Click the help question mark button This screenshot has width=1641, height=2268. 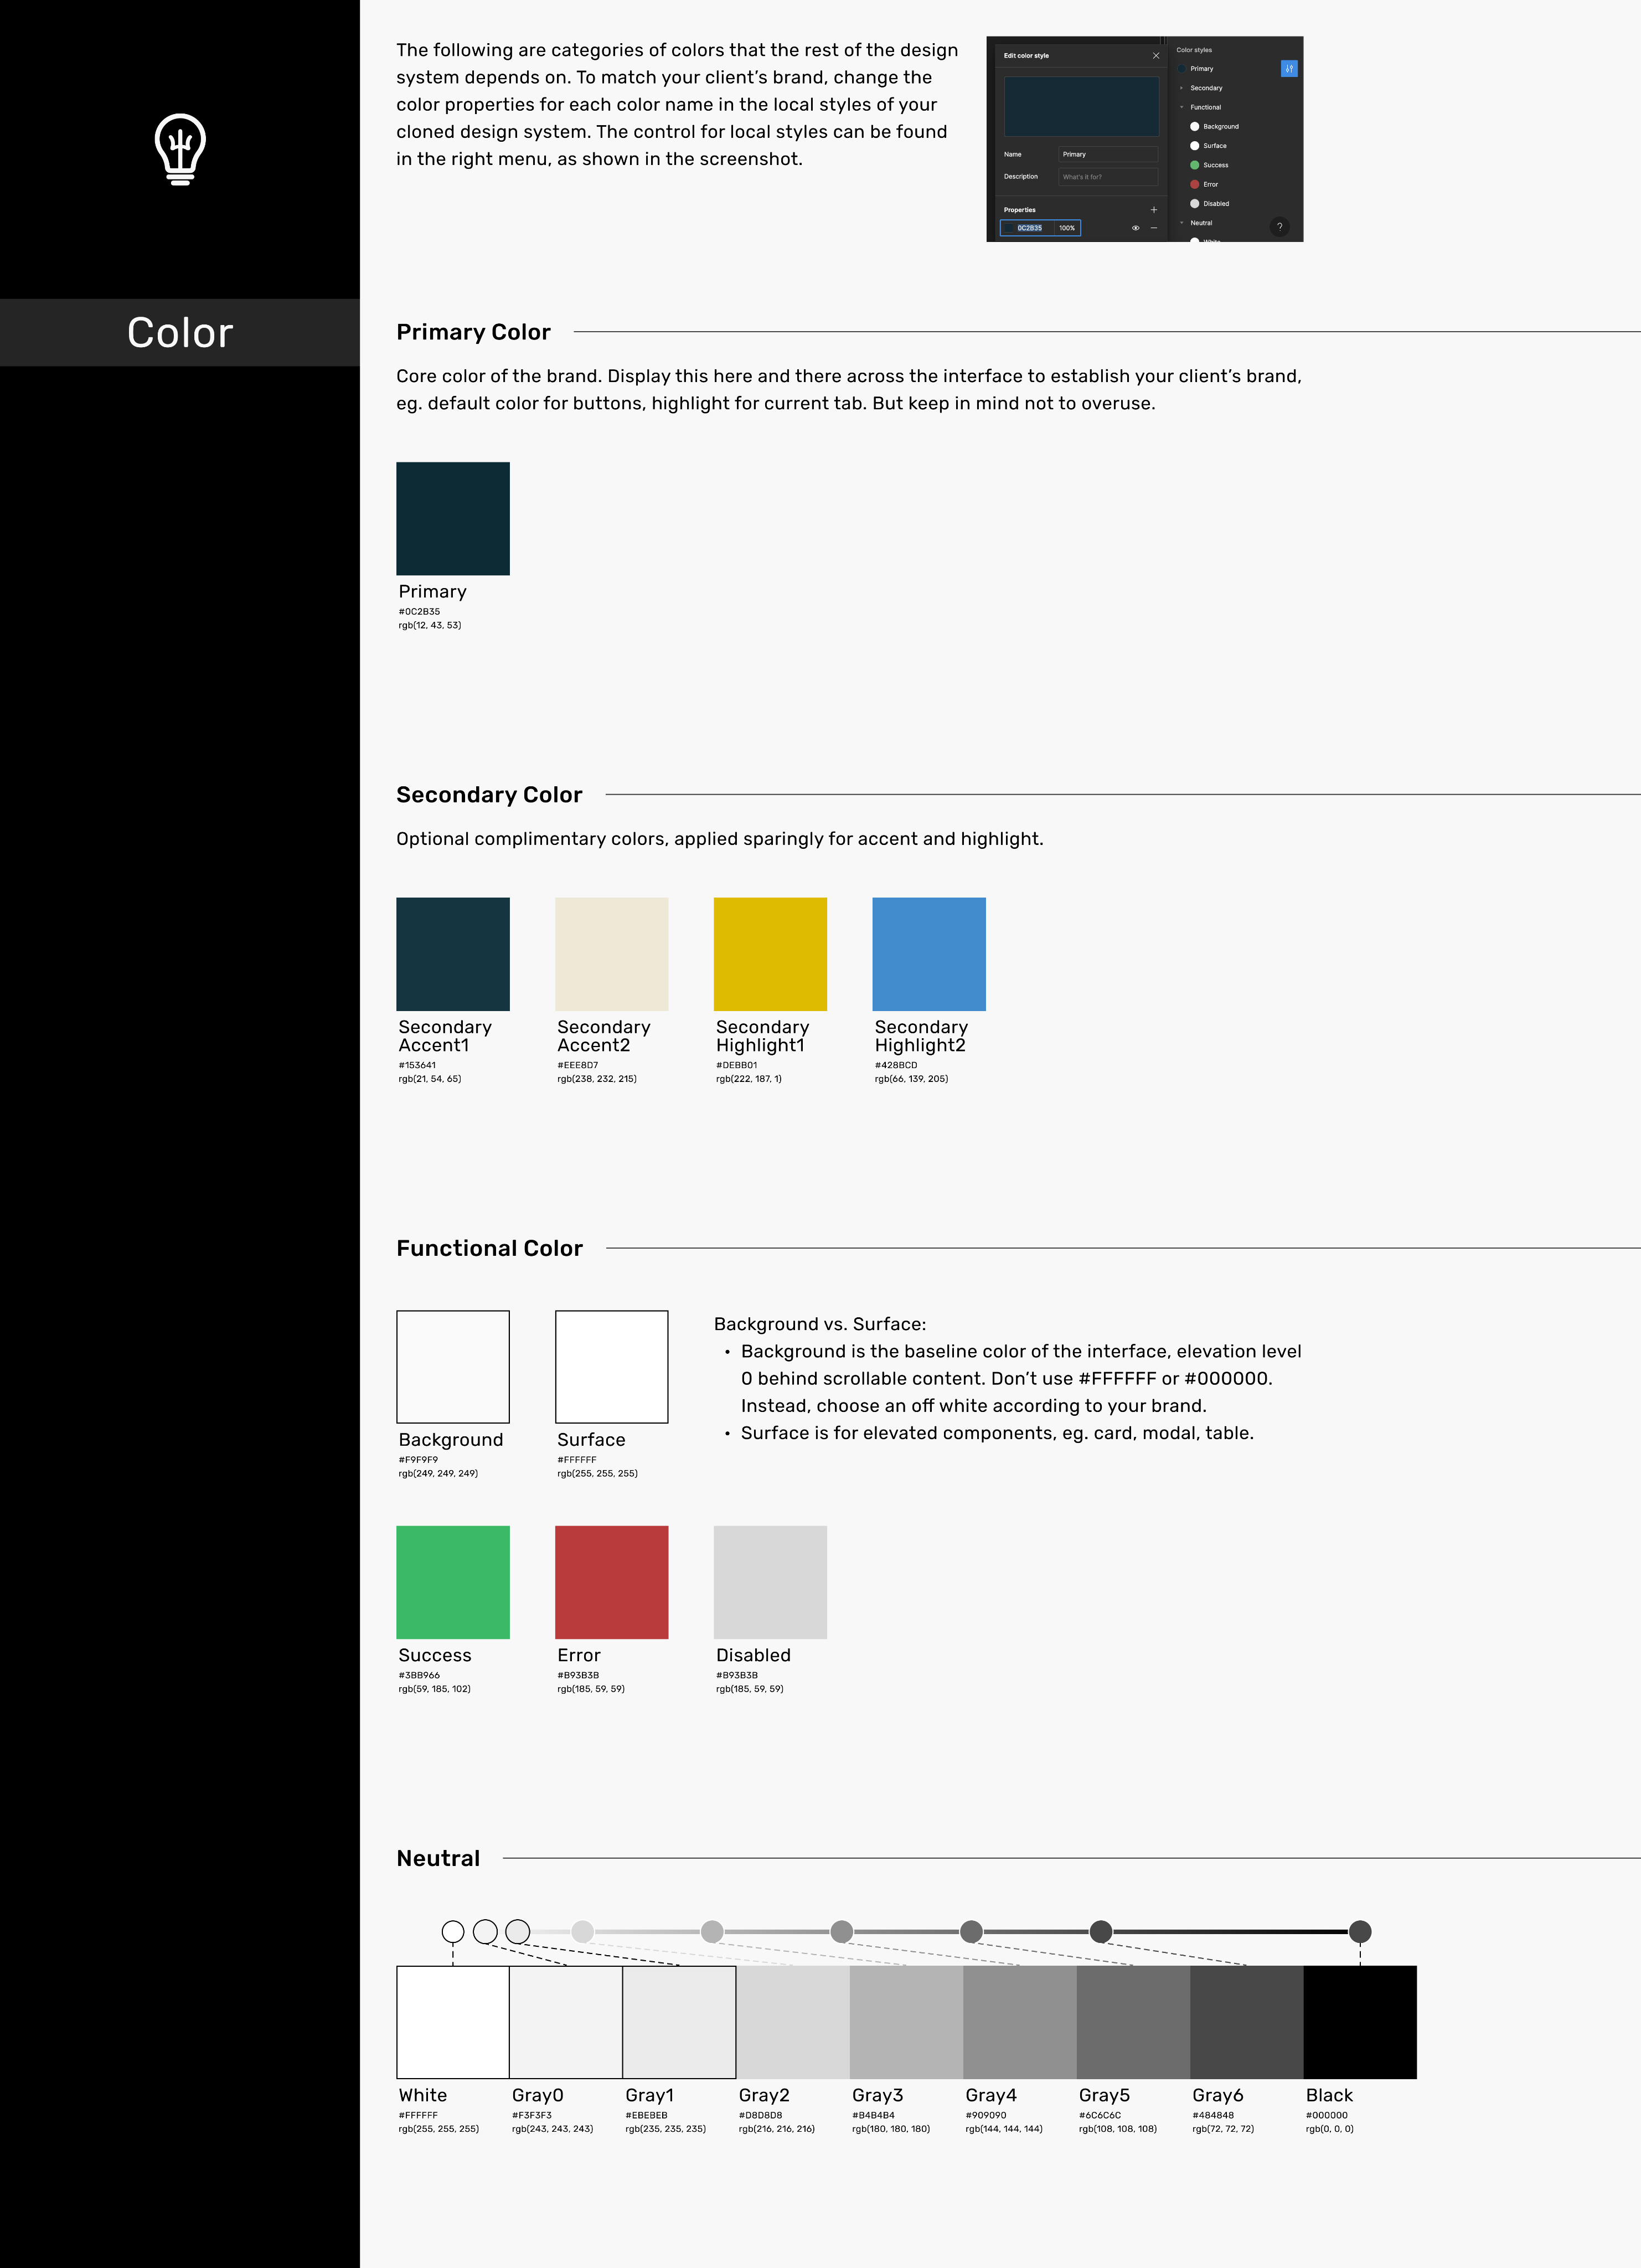click(1279, 227)
